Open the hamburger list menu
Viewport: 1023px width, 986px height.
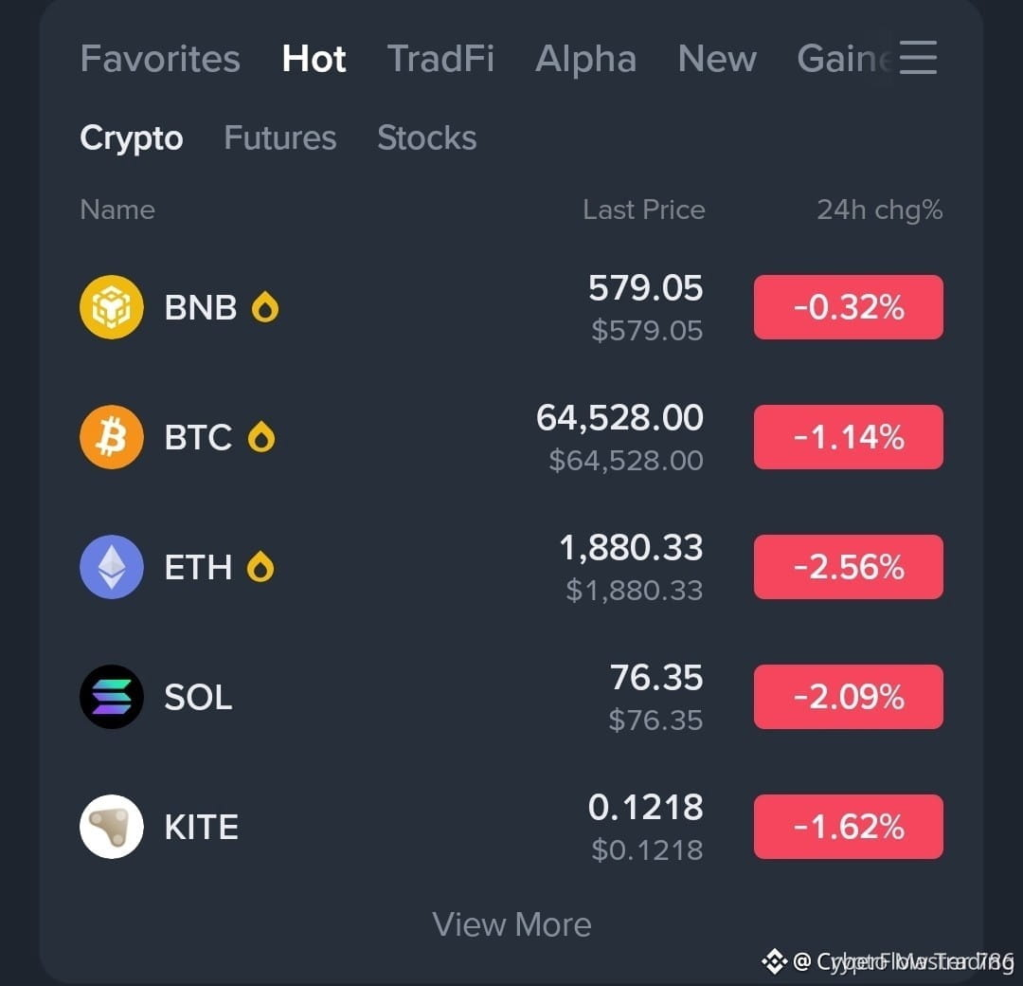click(918, 58)
